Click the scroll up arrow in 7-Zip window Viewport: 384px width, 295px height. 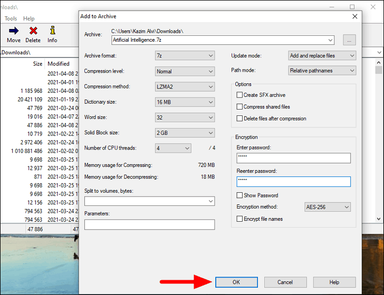pos(379,63)
